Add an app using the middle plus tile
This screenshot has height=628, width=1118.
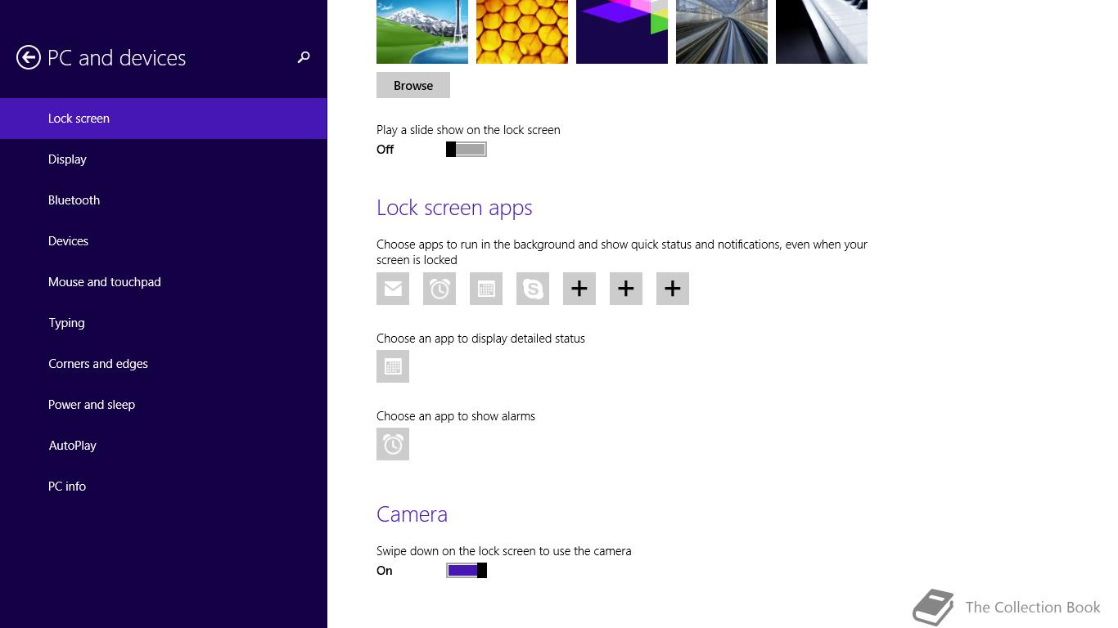coord(626,289)
